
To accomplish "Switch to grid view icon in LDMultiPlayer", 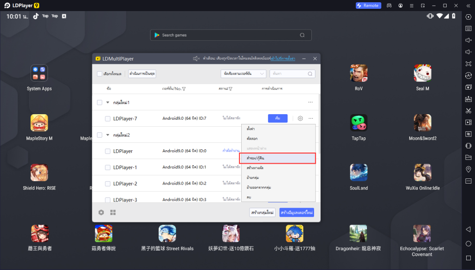I will pyautogui.click(x=113, y=213).
